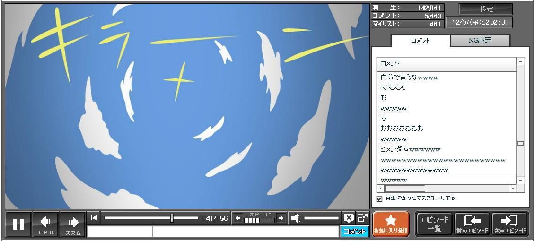Toggle the scroll-with-playback checkbox

click(379, 198)
